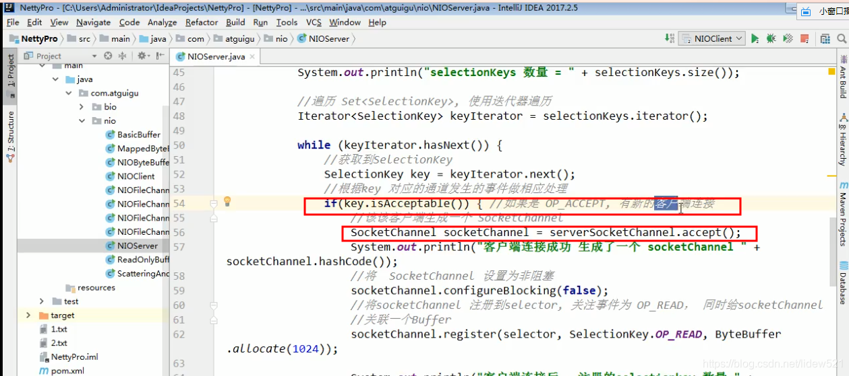Open the NIOClient run configuration dropdown

pos(712,39)
